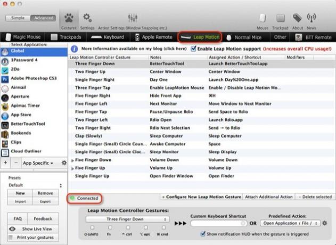Check the opt modifier checkbox
This screenshot has height=245, width=336.
pos(146,227)
